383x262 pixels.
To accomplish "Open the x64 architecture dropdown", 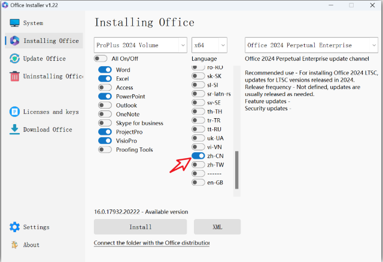I will point(209,45).
